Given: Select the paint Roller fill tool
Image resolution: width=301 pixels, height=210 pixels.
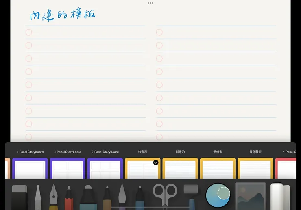Looking at the screenshot, I should click(191, 197).
